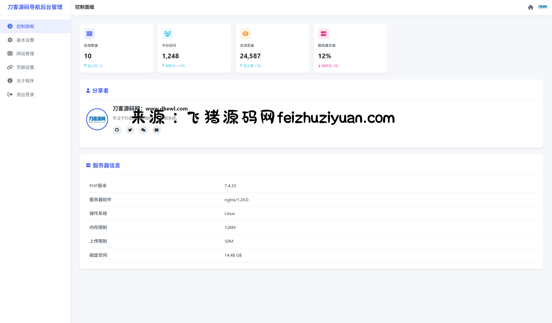
Task: Click the email envelope icon
Action: point(157,130)
